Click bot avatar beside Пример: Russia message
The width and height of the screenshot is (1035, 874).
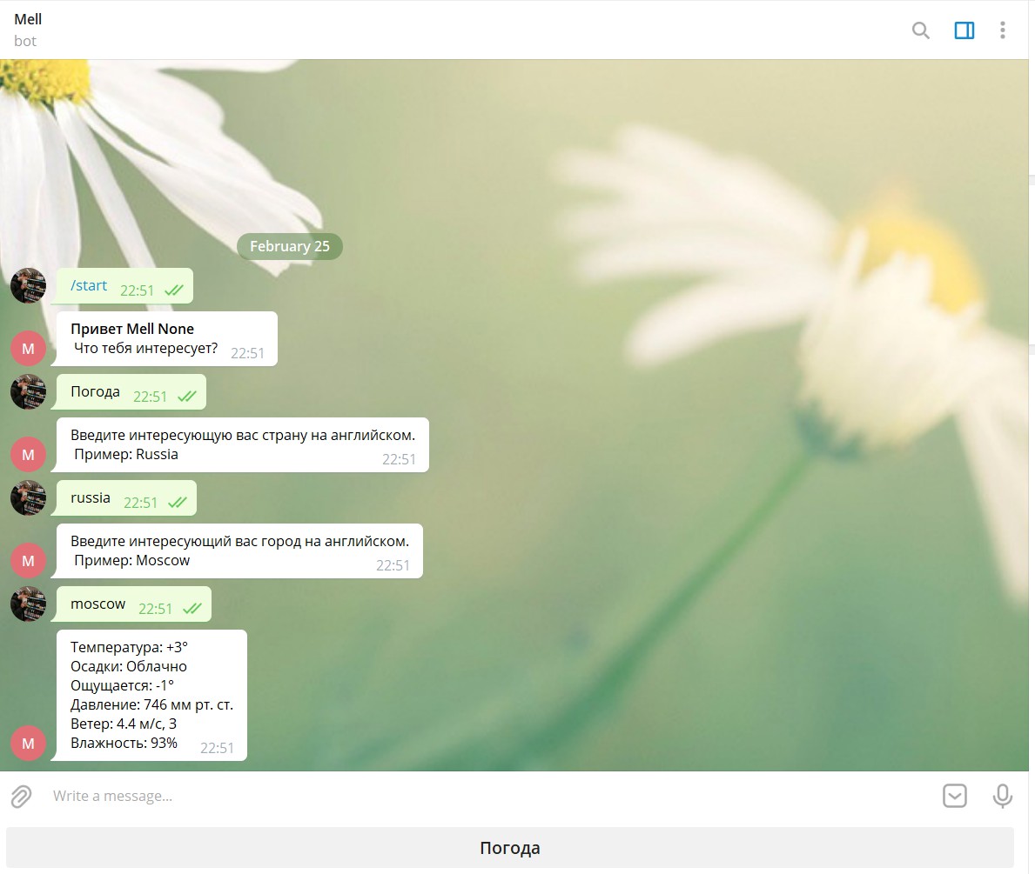point(29,455)
